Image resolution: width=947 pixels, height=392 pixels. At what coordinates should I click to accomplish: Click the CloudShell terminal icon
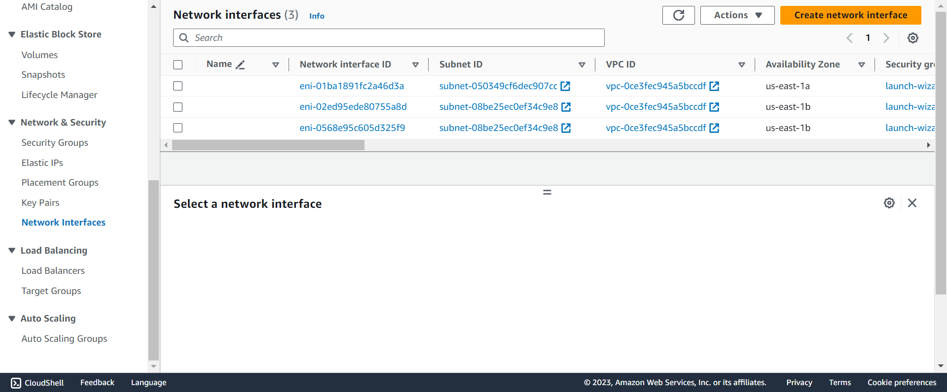tap(16, 383)
